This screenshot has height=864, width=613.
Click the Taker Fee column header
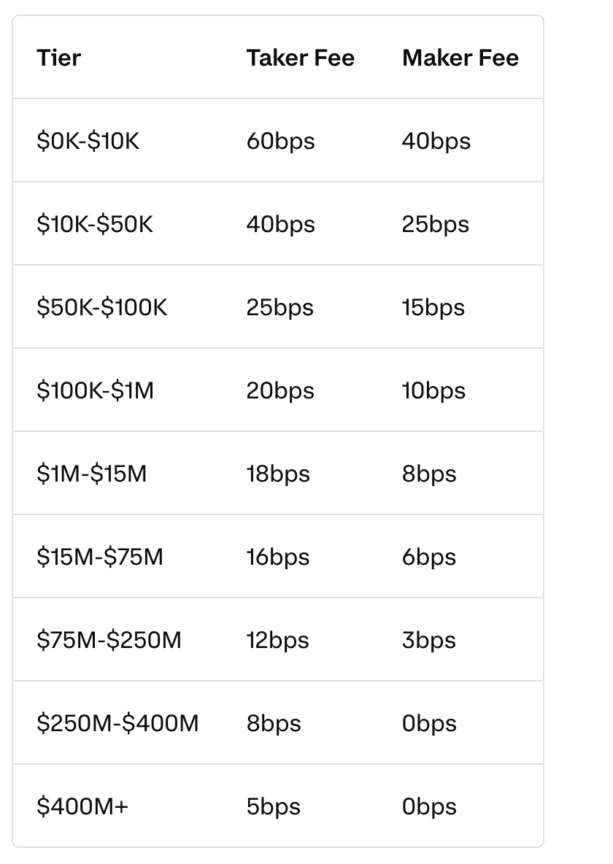point(301,58)
